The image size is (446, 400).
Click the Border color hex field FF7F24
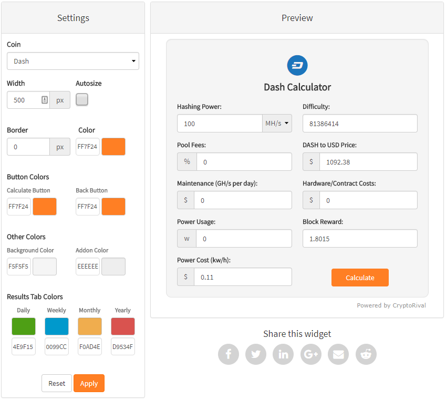(88, 147)
